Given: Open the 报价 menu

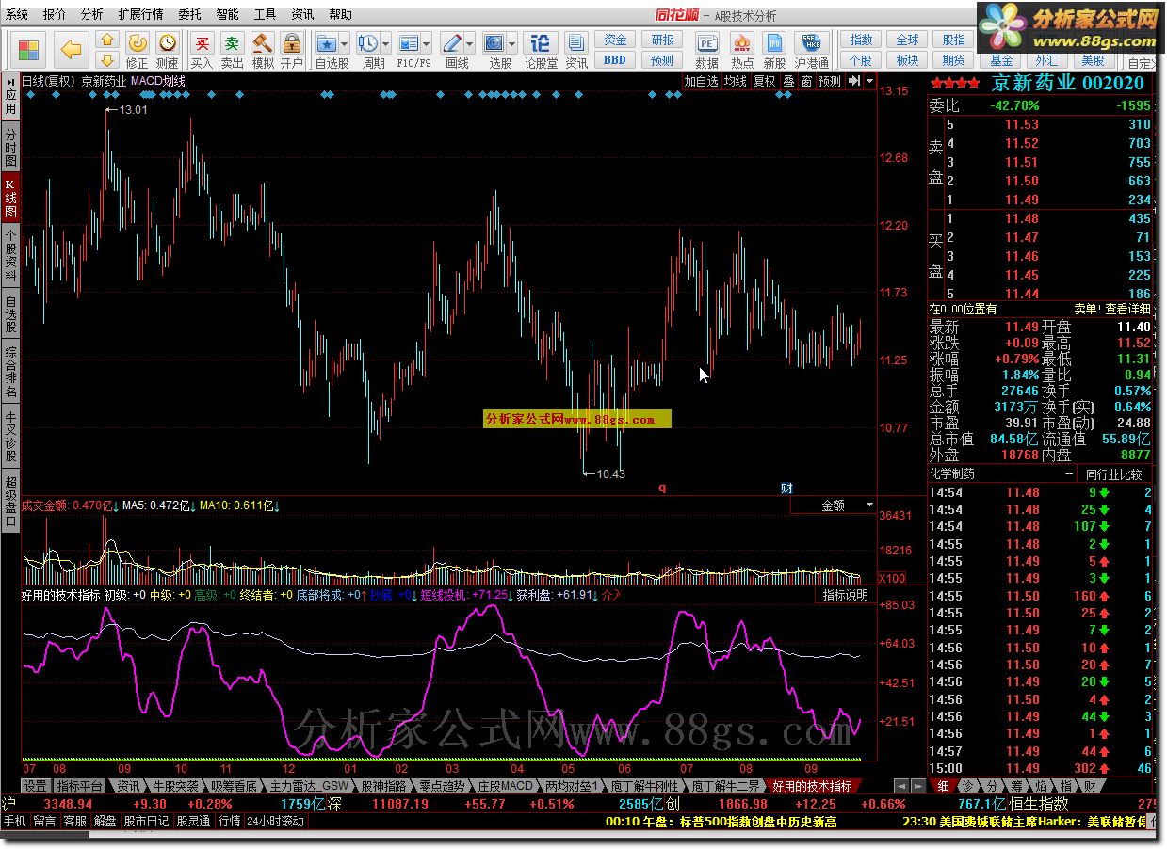Looking at the screenshot, I should point(55,14).
